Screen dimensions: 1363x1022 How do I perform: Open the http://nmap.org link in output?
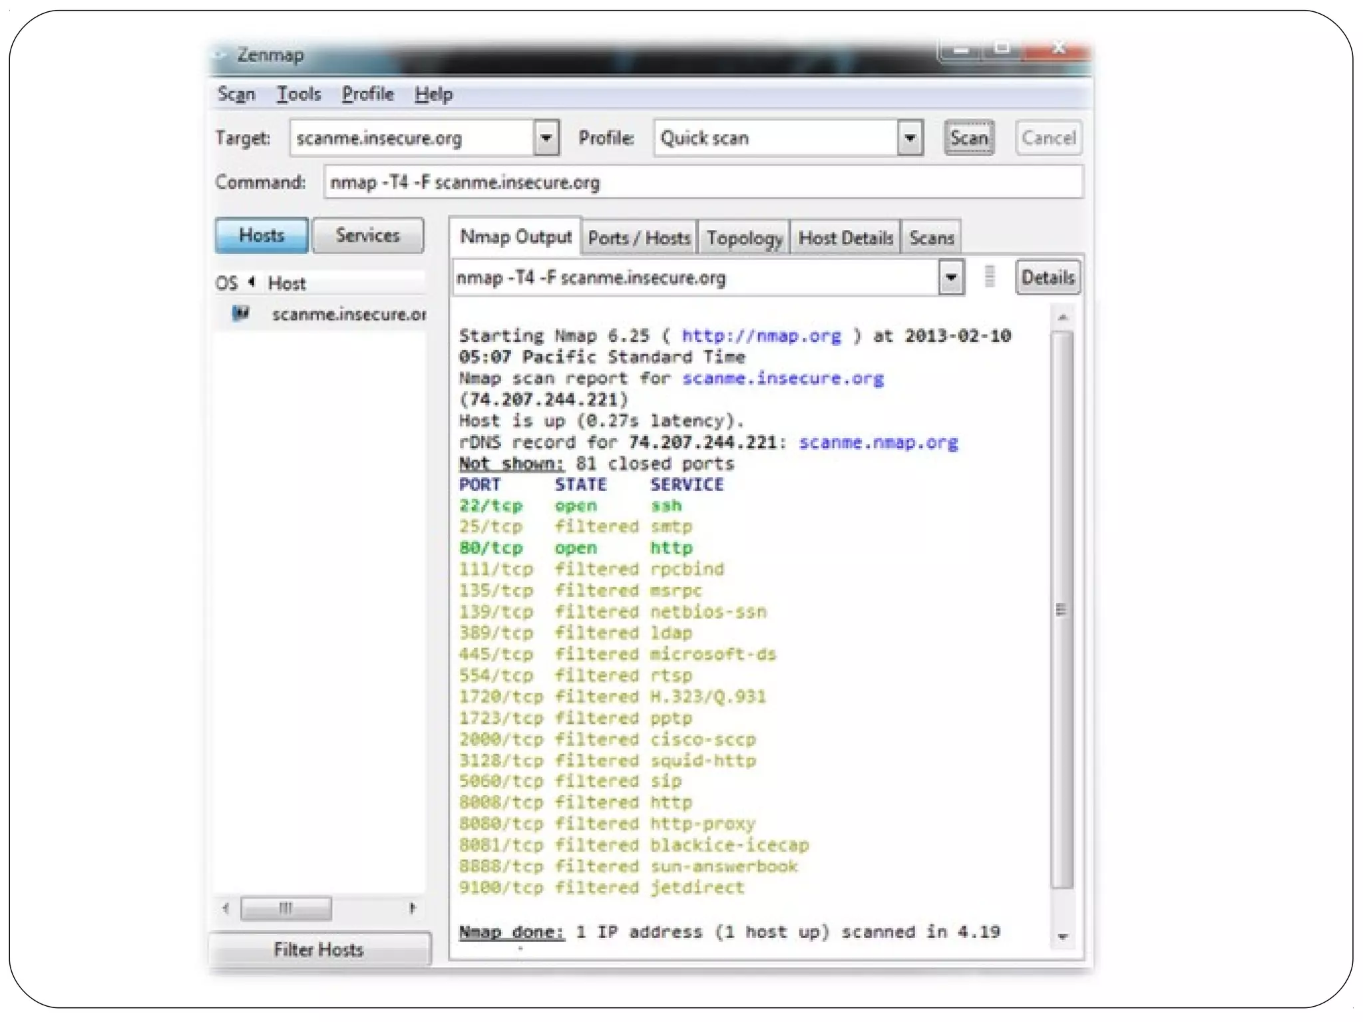761,336
